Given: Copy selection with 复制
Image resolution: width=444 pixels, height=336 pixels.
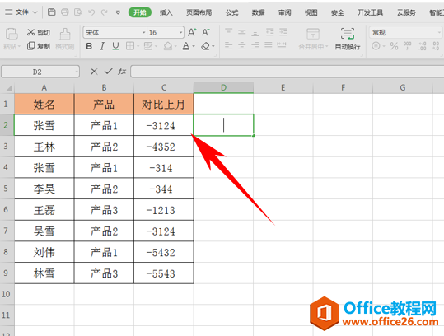Looking at the screenshot, I should [39, 46].
